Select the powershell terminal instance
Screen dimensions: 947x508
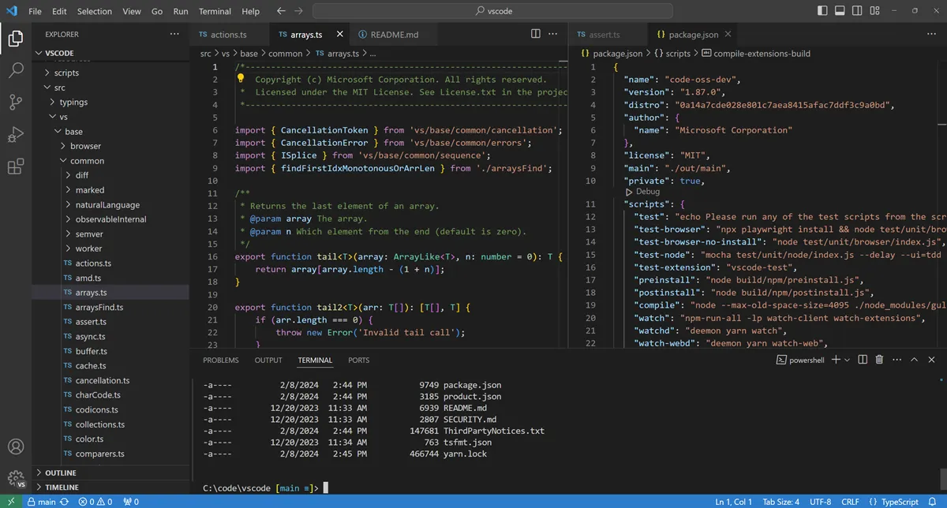pos(800,360)
